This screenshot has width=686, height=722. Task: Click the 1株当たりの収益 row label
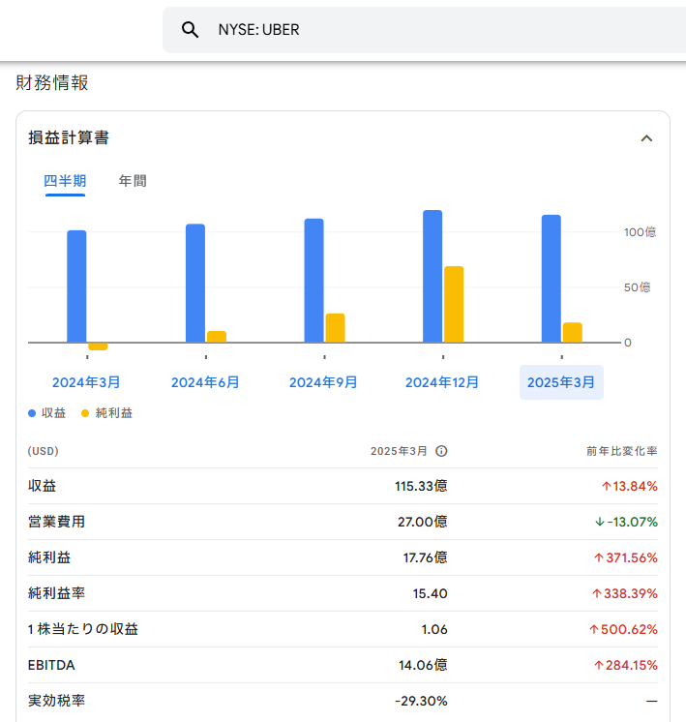click(x=83, y=629)
